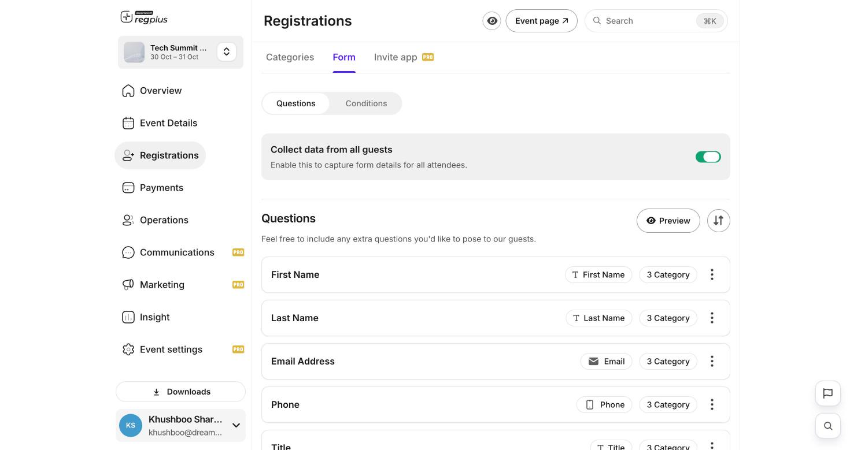850x450 pixels.
Task: Click the Marketing megaphone icon
Action: point(128,285)
